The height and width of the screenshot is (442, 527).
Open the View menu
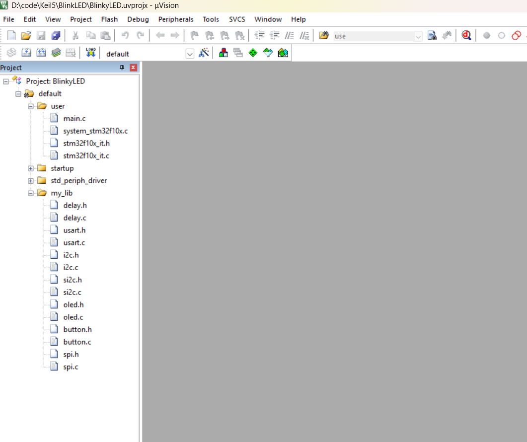[x=53, y=19]
